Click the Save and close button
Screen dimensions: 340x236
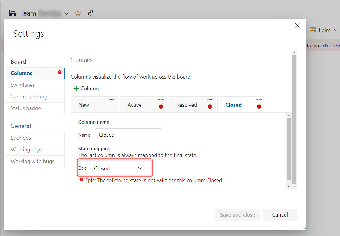click(x=237, y=214)
